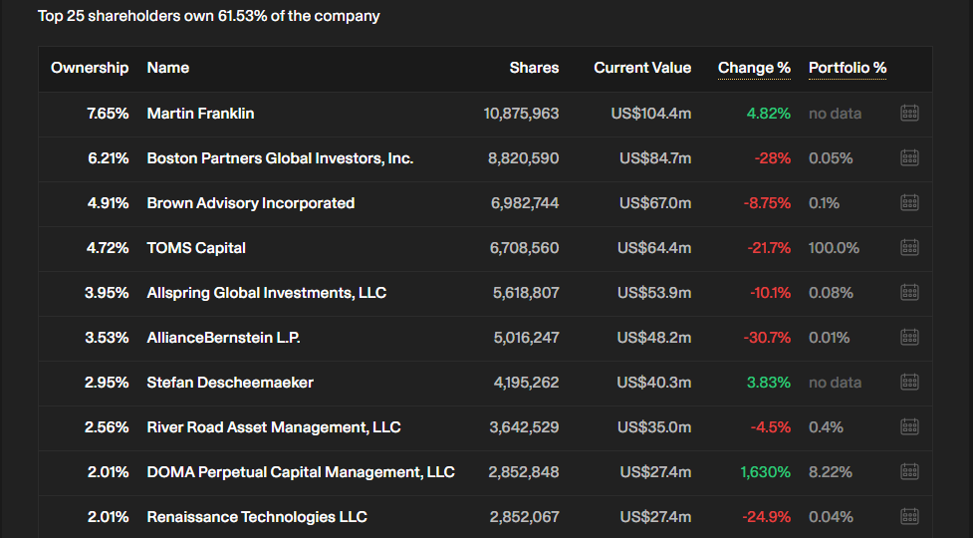Click Renaissance Technologies LLC name
This screenshot has width=973, height=538.
[256, 517]
